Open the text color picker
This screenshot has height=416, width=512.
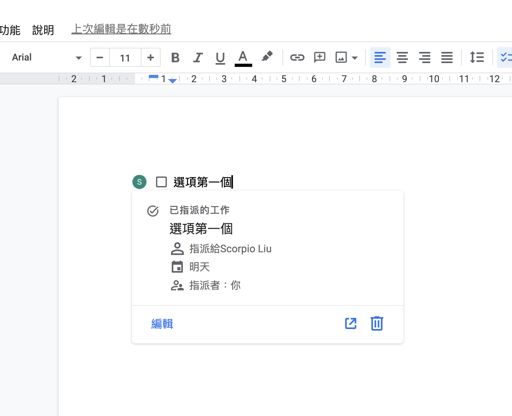(x=243, y=58)
